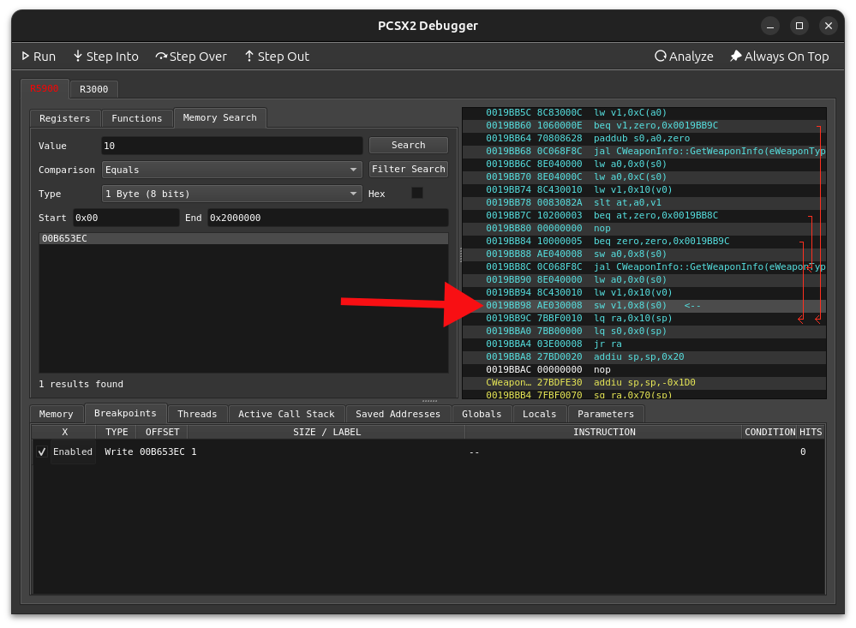This screenshot has width=856, height=628.
Task: Open the Type dropdown
Action: (232, 194)
